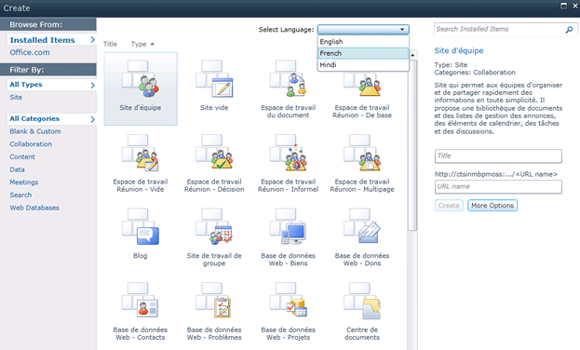The height and width of the screenshot is (350, 580).
Task: Filter by Data category
Action: (x=17, y=169)
